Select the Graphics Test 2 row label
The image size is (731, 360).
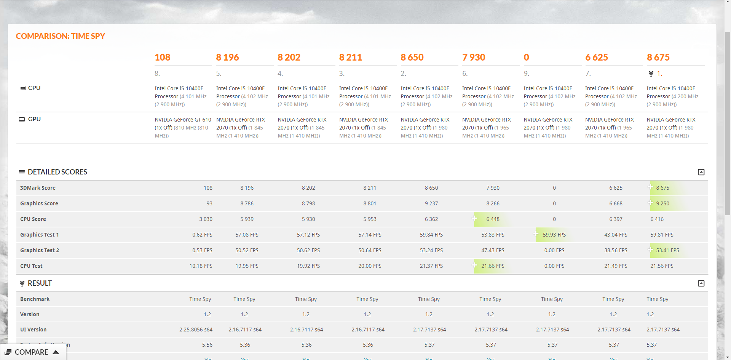[40, 250]
